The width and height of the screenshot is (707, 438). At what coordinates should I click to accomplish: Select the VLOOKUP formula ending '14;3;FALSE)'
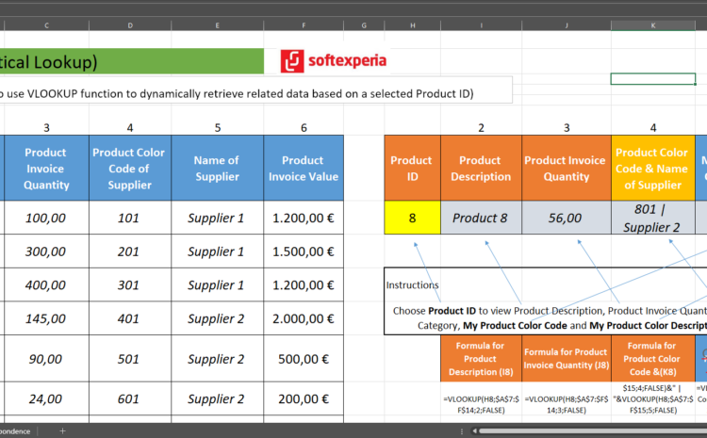(567, 404)
